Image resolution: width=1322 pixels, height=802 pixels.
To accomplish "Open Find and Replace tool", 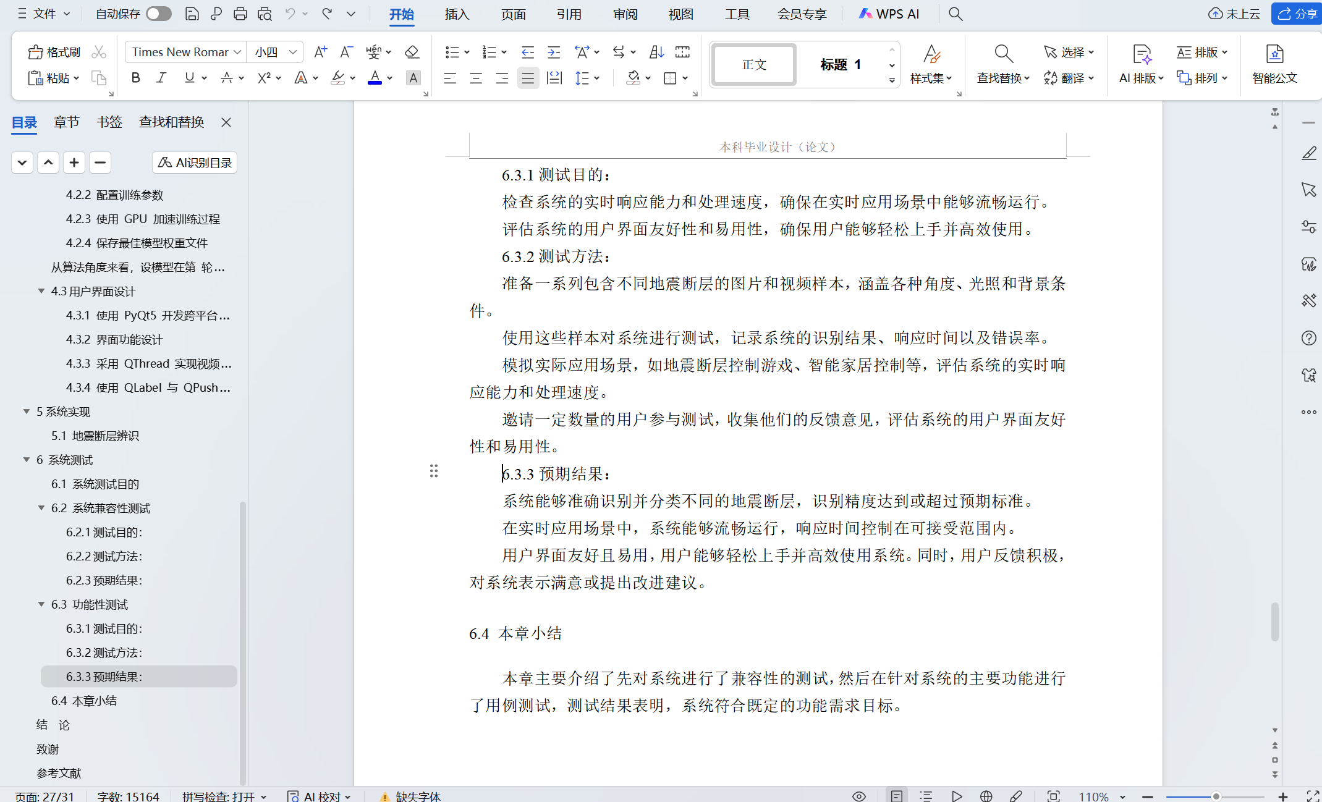I will (x=1003, y=64).
